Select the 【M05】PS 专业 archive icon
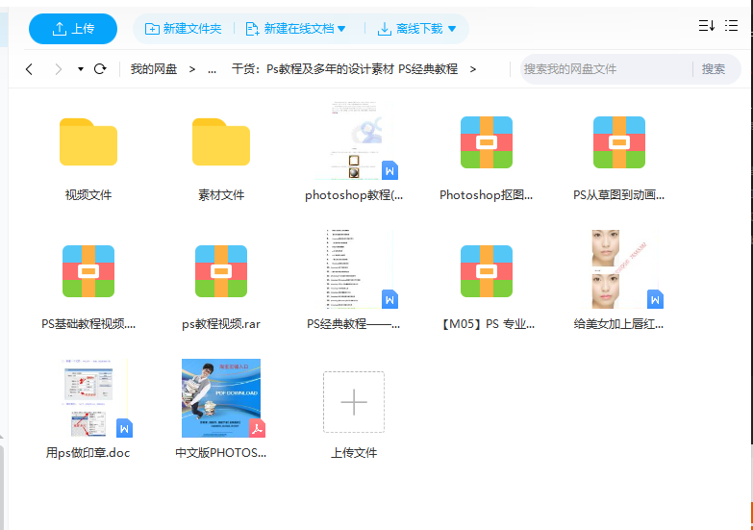Viewport: 753px width, 530px height. (487, 271)
